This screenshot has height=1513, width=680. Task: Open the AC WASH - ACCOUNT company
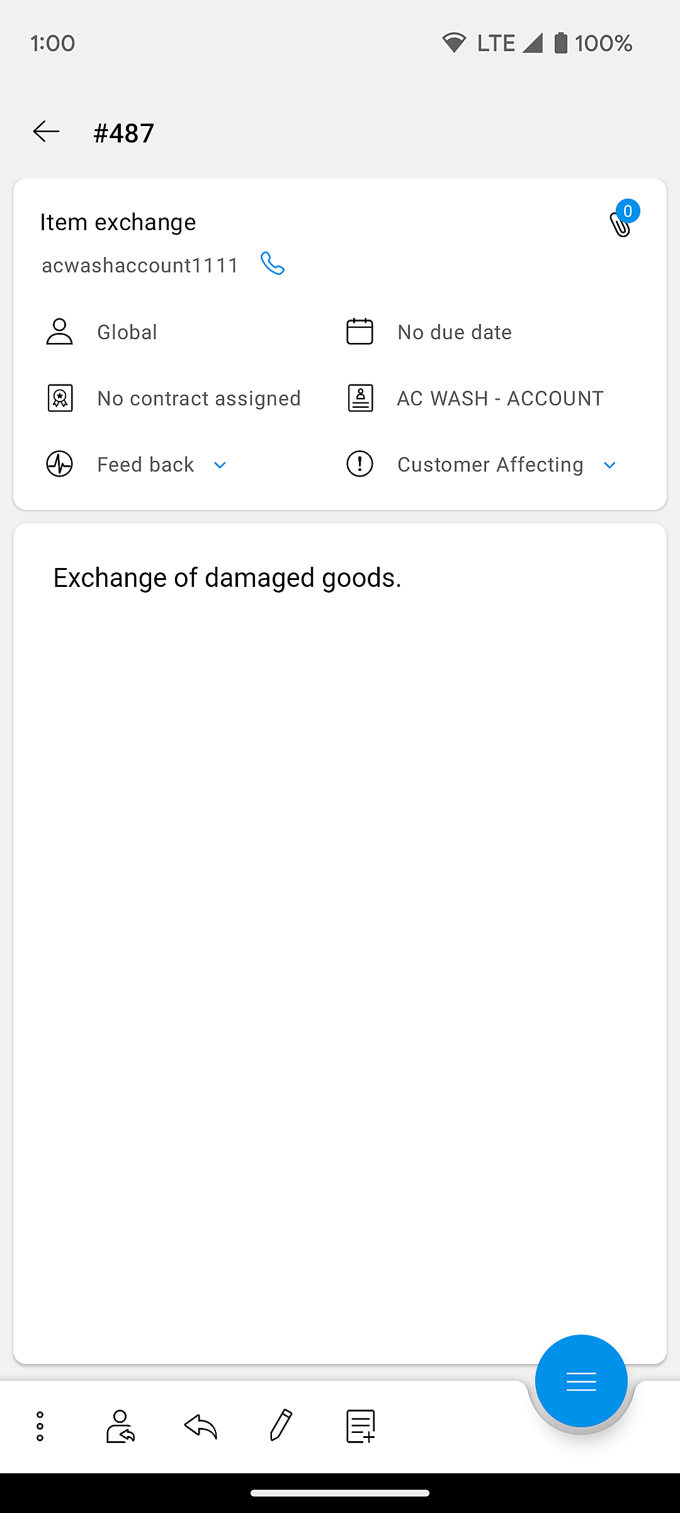tap(500, 398)
